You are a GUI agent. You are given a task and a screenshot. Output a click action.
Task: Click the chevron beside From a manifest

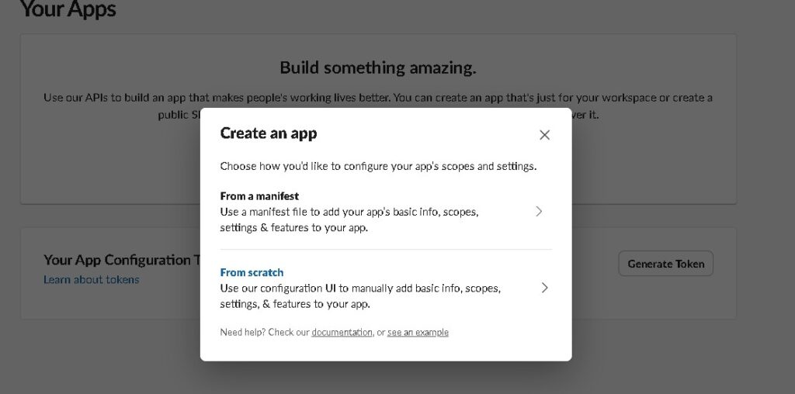tap(539, 211)
